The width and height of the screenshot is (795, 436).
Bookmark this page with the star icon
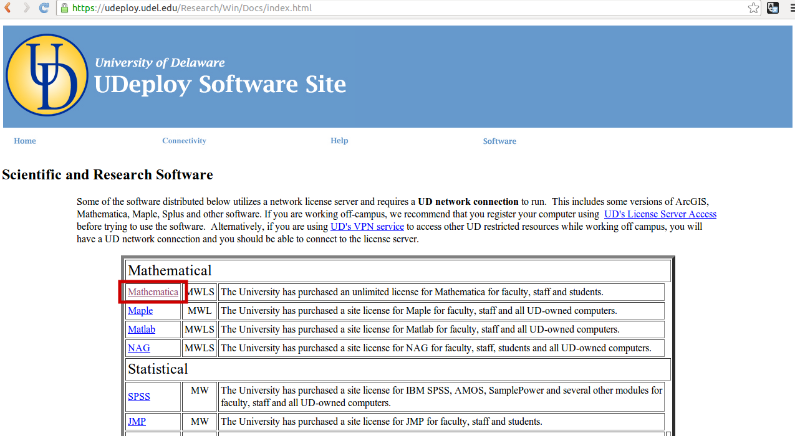coord(753,8)
